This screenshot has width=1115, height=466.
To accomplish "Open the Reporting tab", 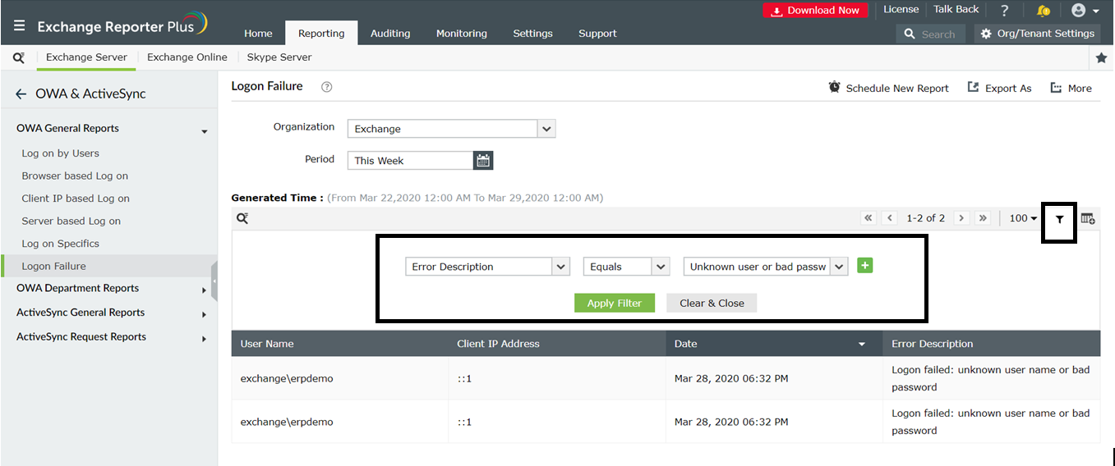I will click(321, 34).
